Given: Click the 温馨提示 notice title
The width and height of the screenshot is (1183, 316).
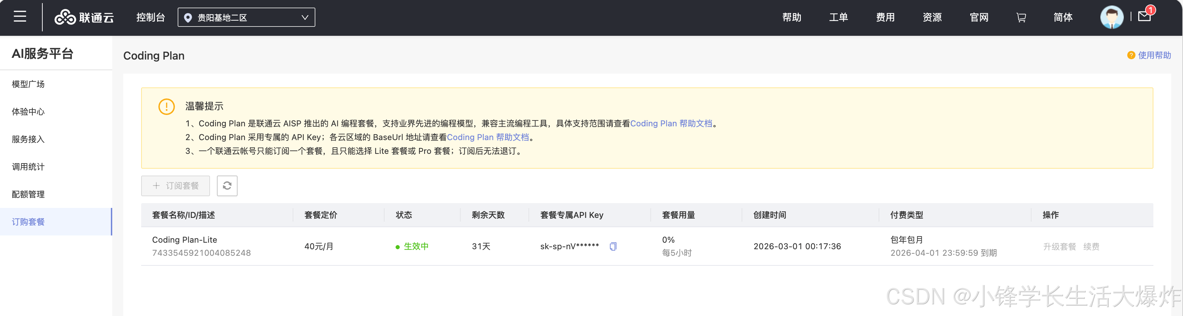Looking at the screenshot, I should 204,106.
